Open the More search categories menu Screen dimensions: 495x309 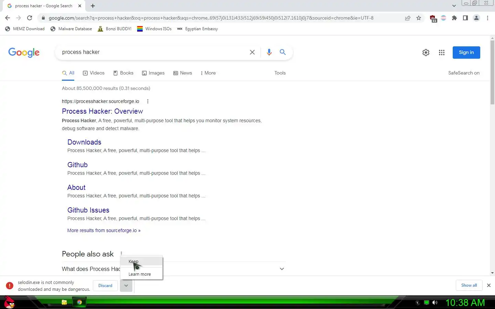click(x=208, y=73)
